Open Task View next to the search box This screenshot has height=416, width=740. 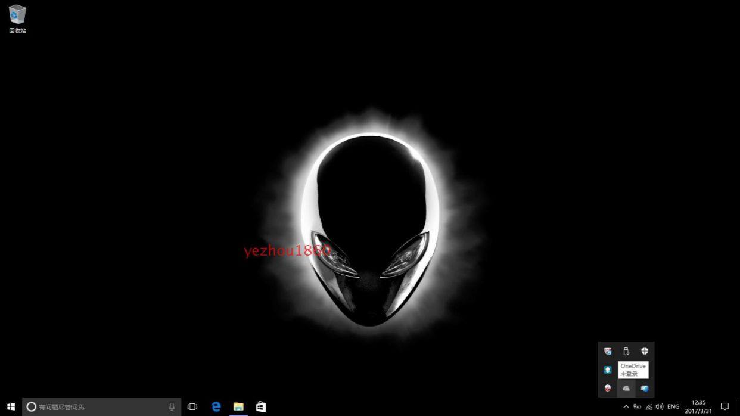coord(191,406)
